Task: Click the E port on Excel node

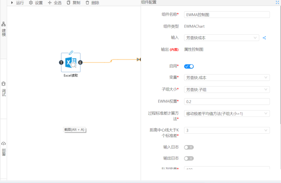Action: click(x=80, y=63)
